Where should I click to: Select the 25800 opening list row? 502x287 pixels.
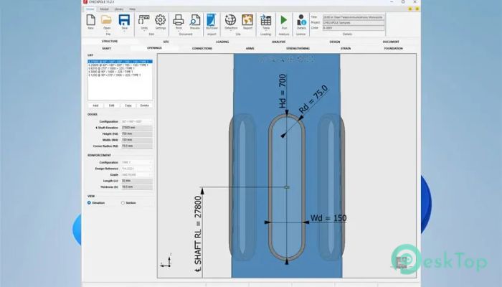click(x=118, y=65)
